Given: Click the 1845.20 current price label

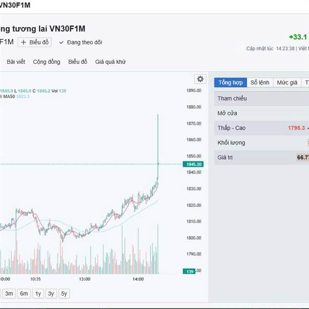Looking at the screenshot, I should 192,164.
